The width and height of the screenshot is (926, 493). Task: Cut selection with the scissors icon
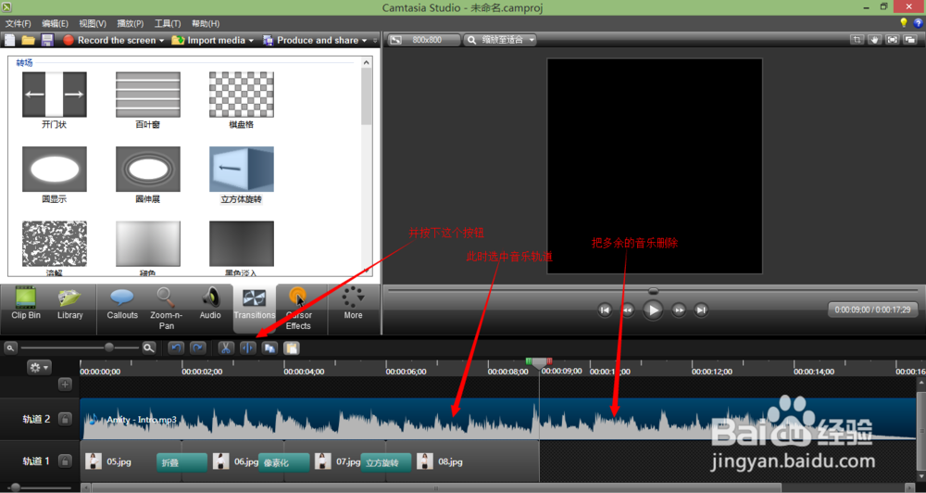226,348
